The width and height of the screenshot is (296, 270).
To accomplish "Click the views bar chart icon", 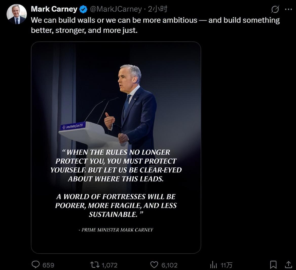I will pos(213,265).
